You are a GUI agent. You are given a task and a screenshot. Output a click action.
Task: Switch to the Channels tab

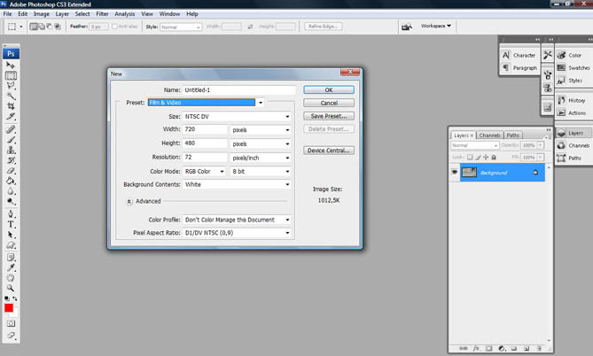[x=490, y=135]
